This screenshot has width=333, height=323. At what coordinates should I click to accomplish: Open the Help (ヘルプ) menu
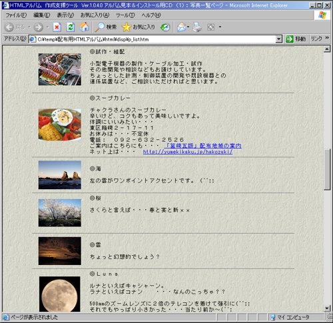tap(151, 15)
